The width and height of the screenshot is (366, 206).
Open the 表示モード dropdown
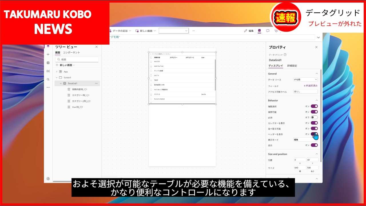click(306, 140)
